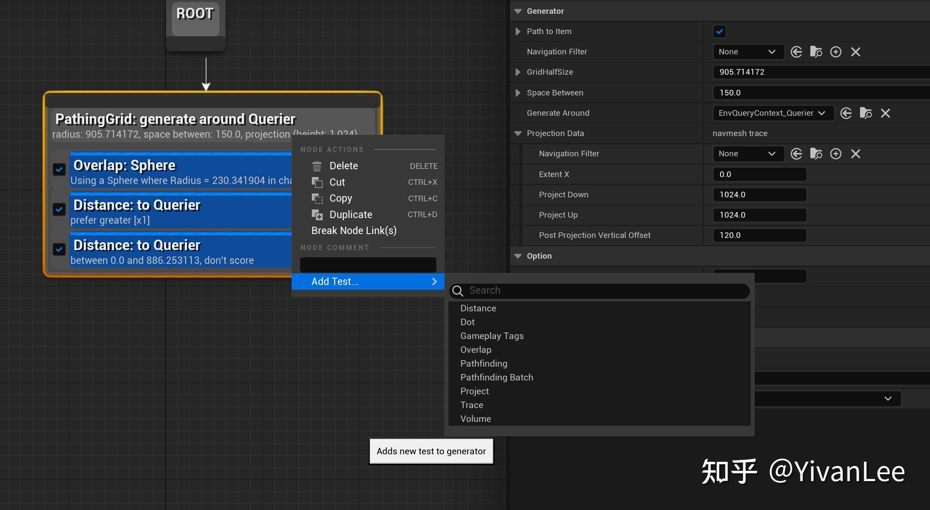Click the plus icon in the Generator Navigation Filter row

click(836, 52)
